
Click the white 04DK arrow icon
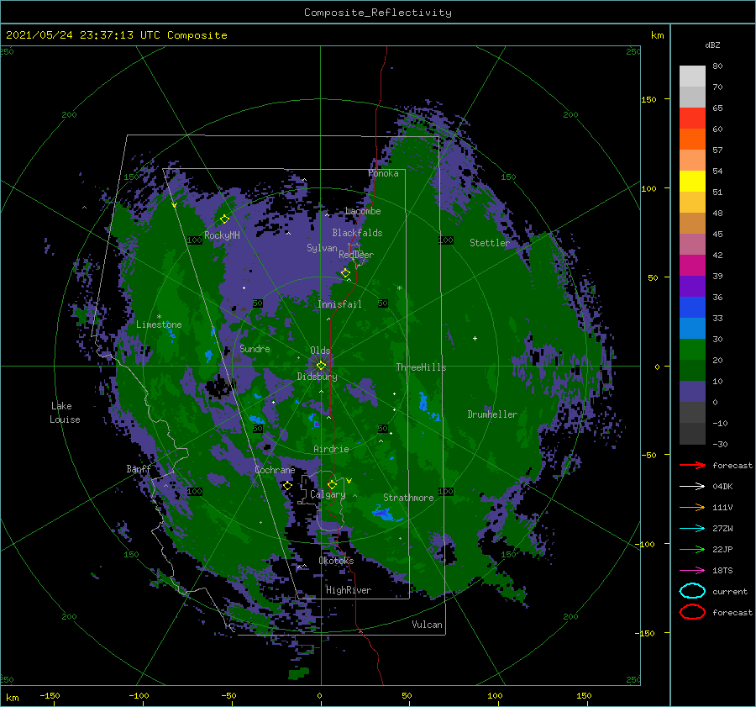point(692,486)
